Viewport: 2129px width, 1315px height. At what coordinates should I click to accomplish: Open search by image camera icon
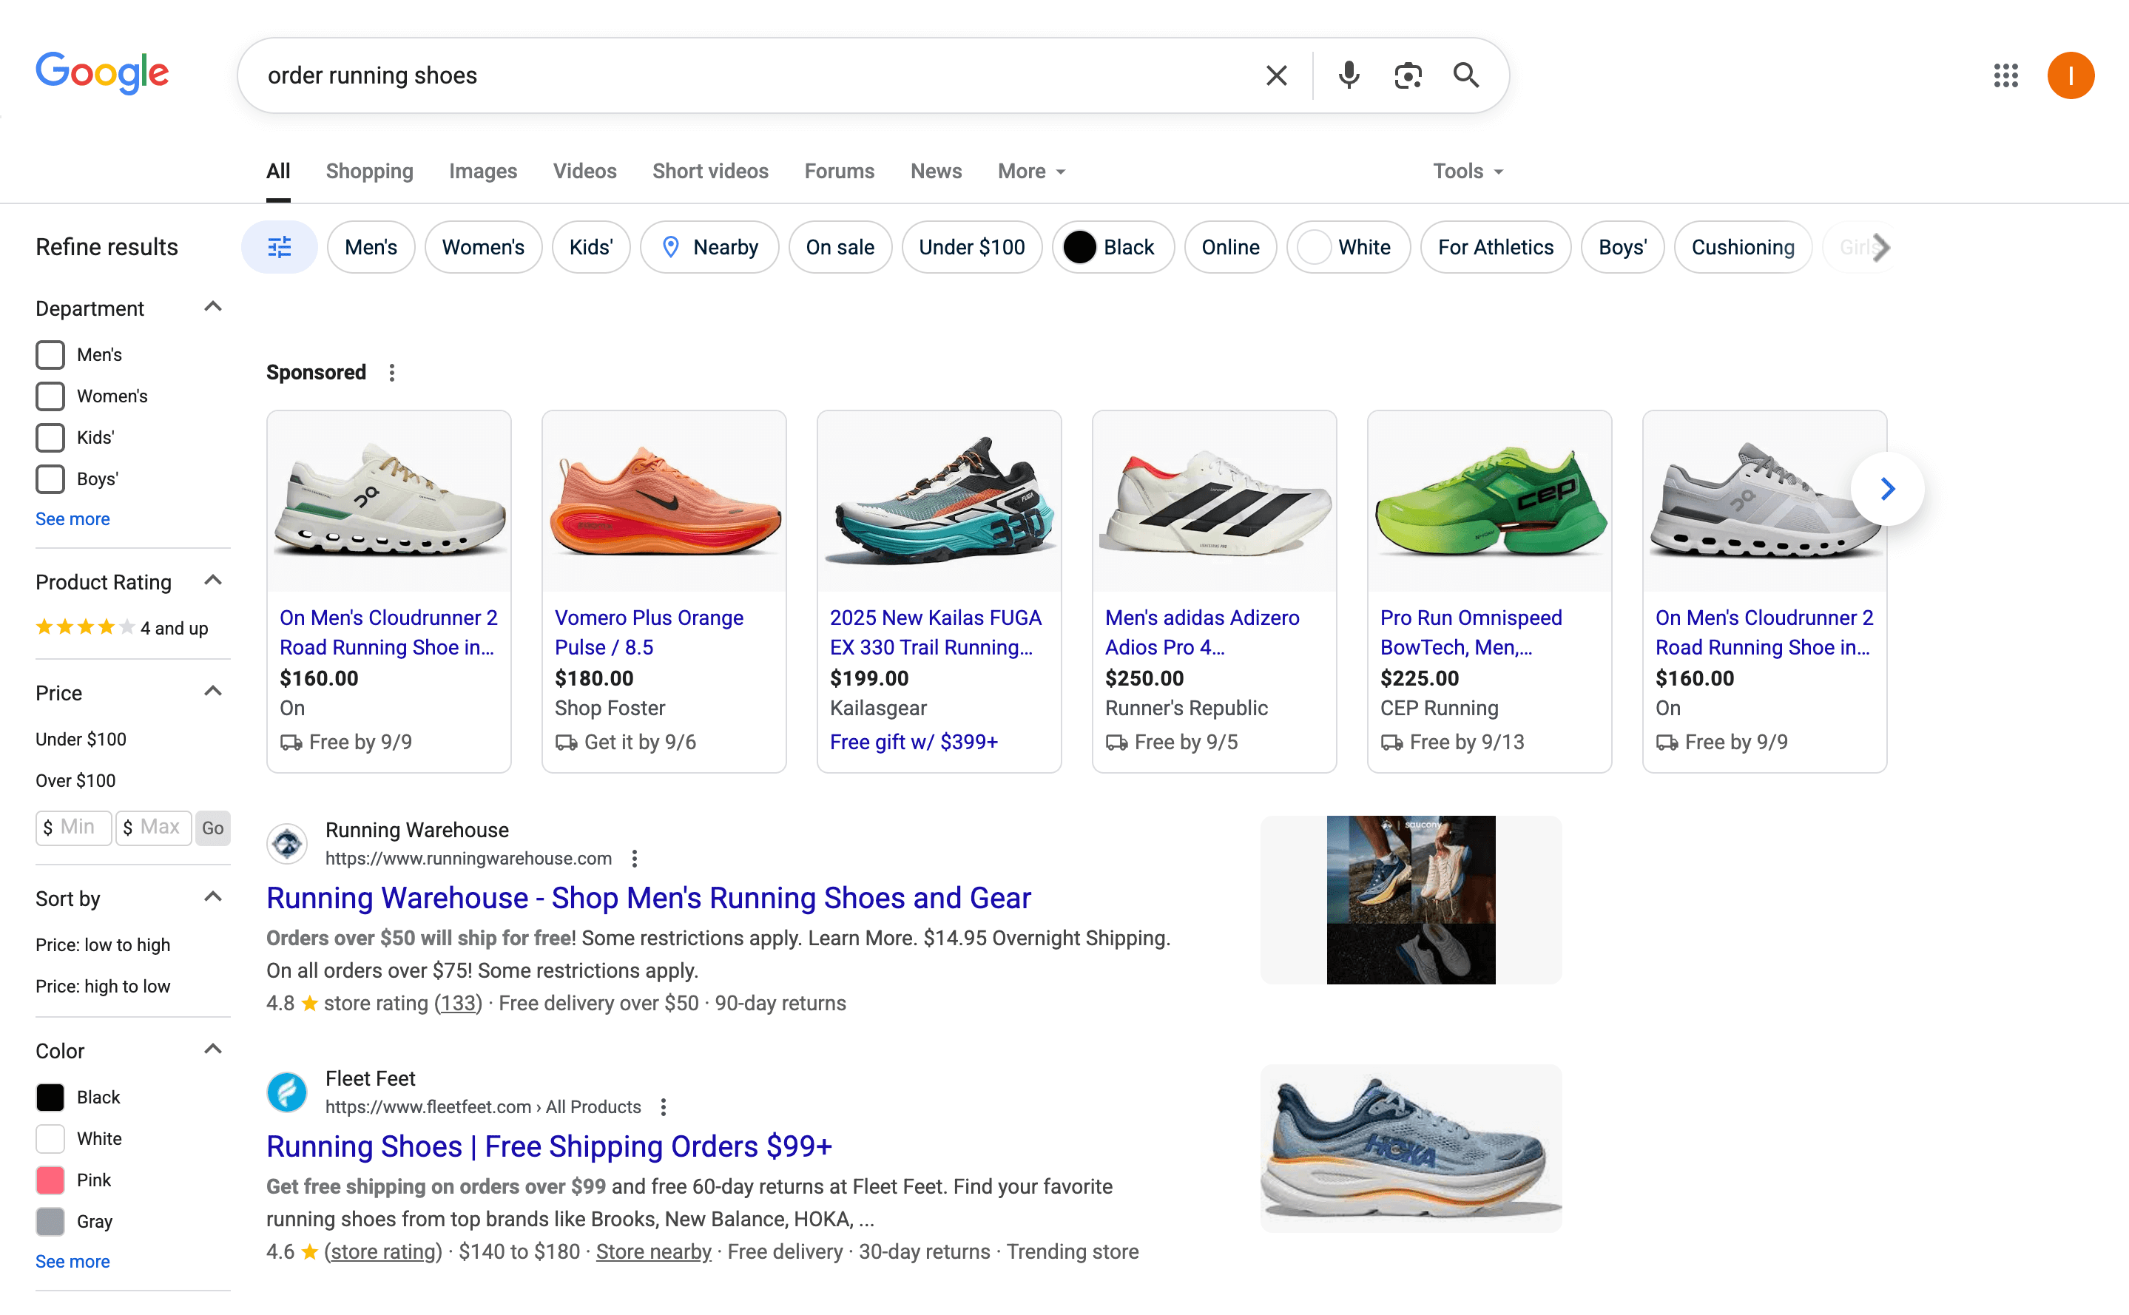tap(1407, 75)
